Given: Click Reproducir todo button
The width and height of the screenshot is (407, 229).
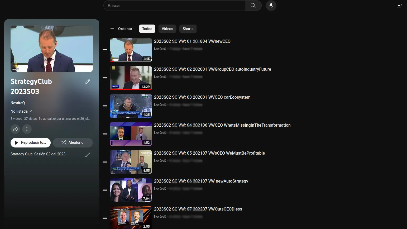Looking at the screenshot, I should coord(31,143).
